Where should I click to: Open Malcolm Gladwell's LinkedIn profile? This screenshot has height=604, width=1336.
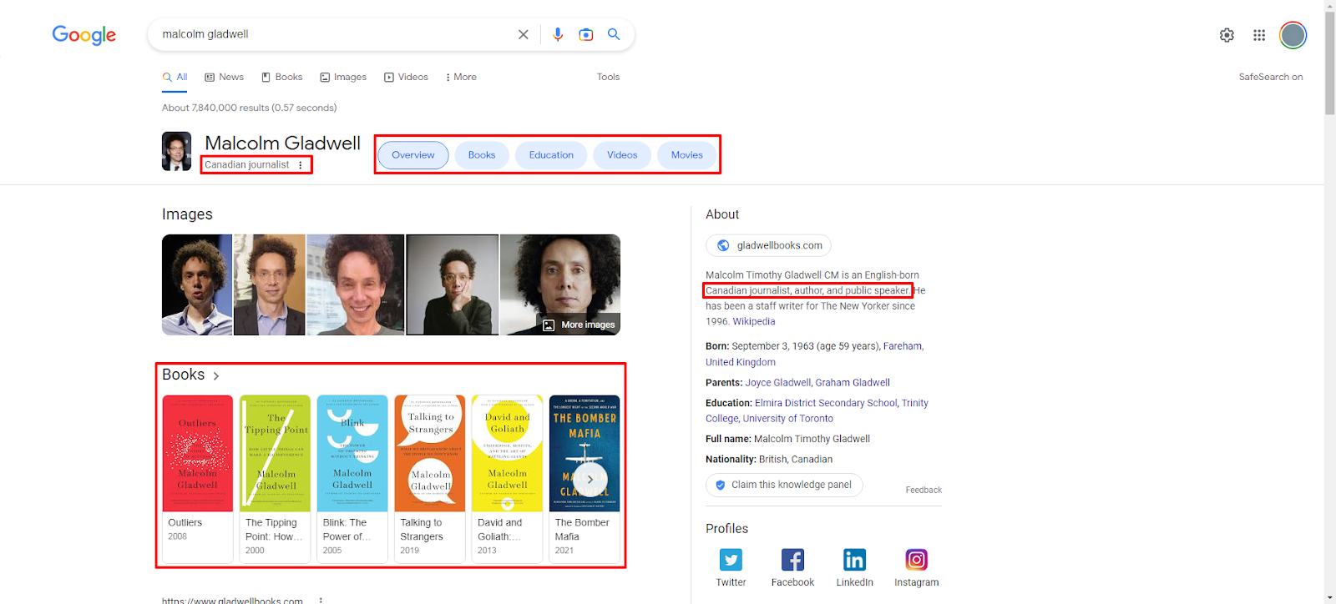click(x=854, y=567)
